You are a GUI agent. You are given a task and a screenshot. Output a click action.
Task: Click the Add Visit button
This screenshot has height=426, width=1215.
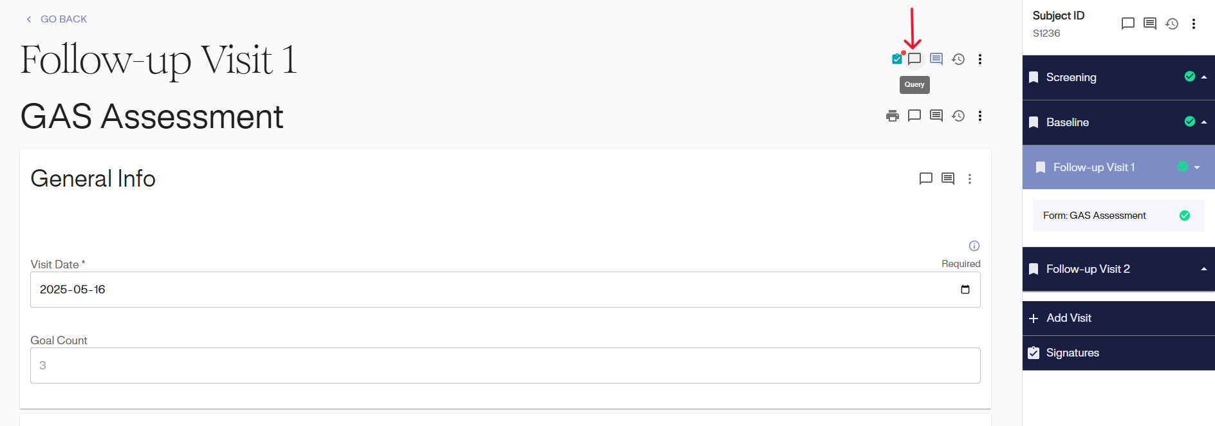coord(1068,318)
